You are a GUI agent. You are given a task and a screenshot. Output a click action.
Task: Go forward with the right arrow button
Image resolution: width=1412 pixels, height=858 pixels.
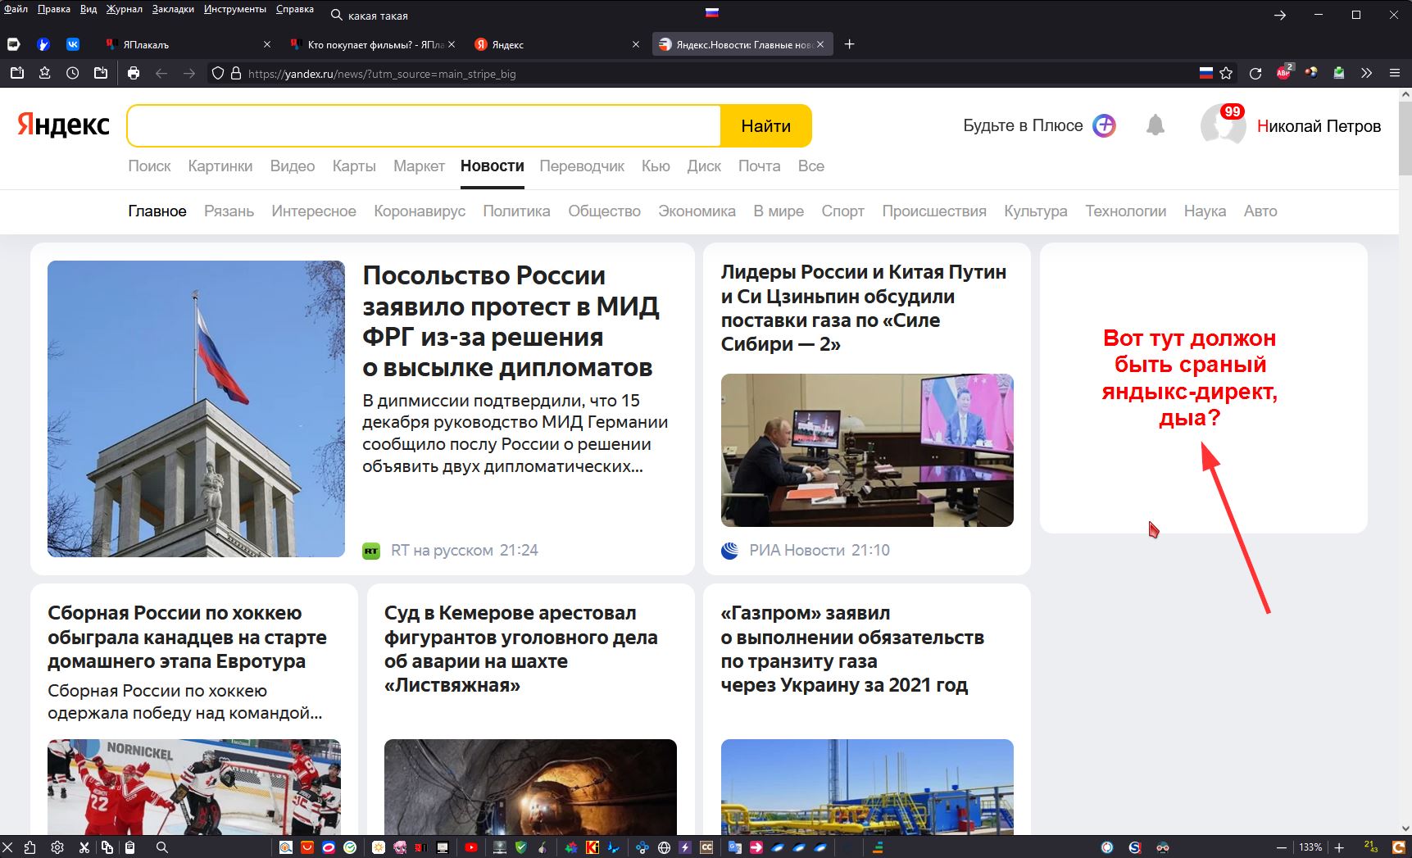tap(189, 73)
